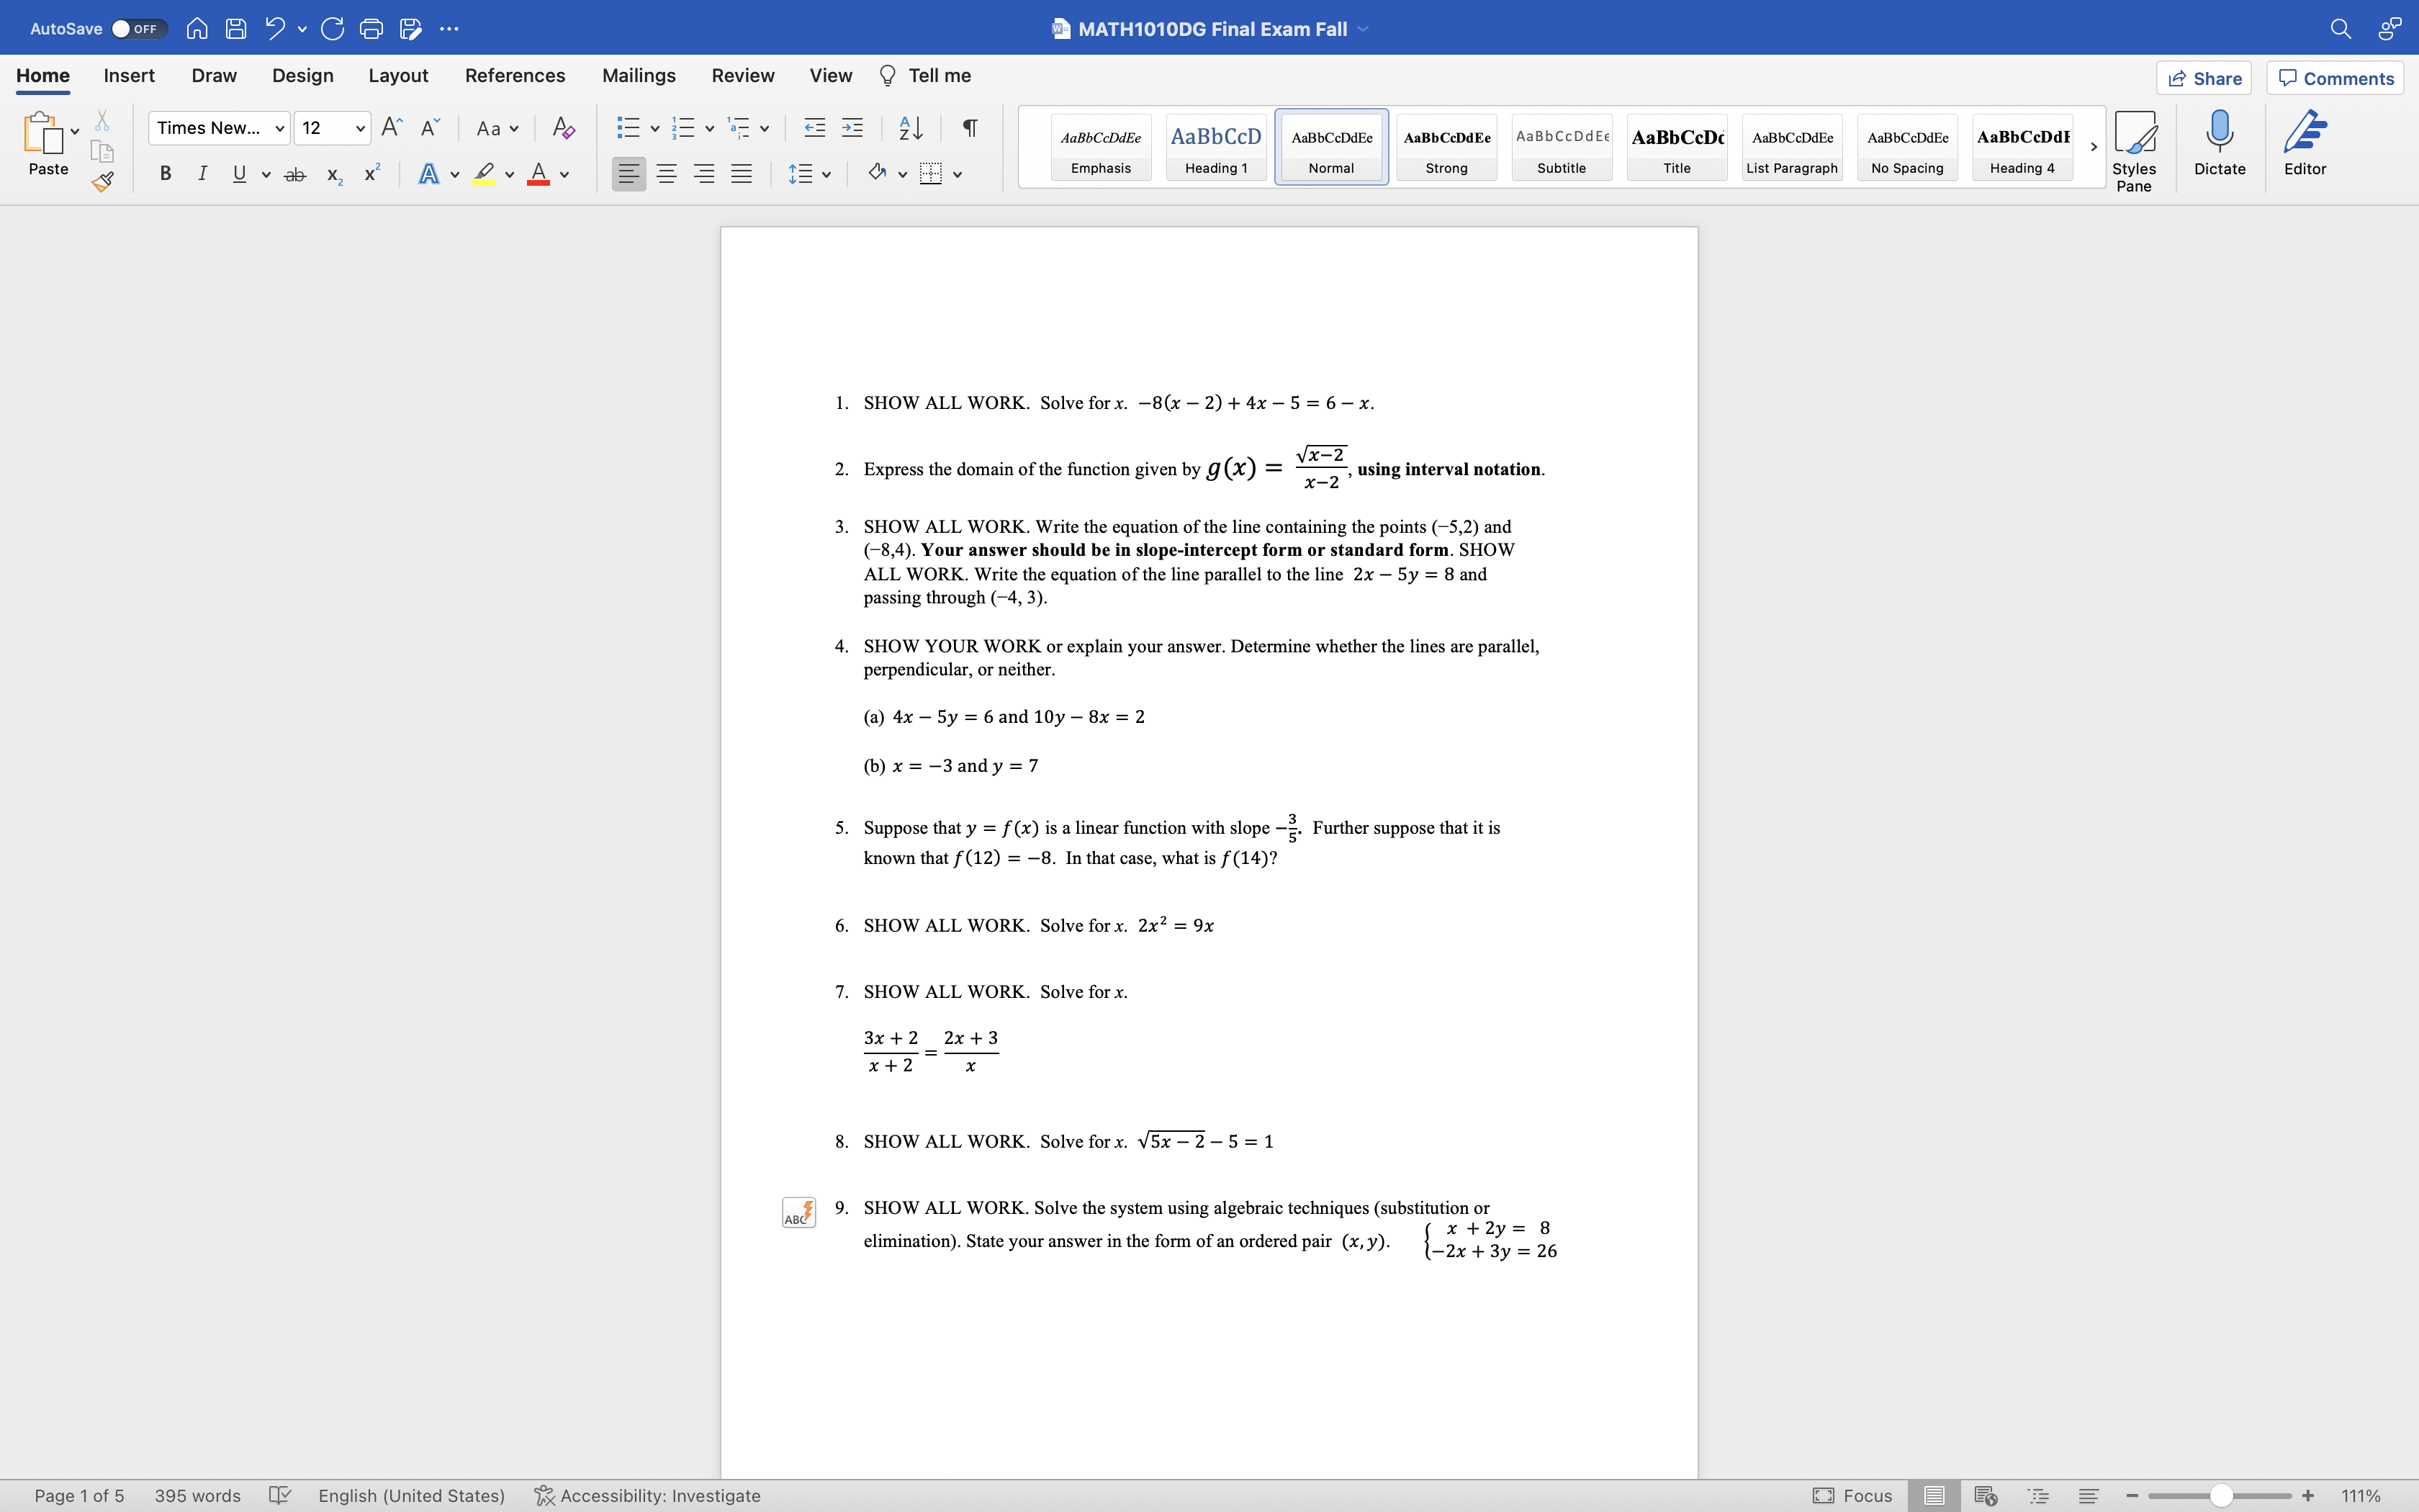Expand the highlight color options
Viewport: 2419px width, 1512px height.
(x=509, y=173)
